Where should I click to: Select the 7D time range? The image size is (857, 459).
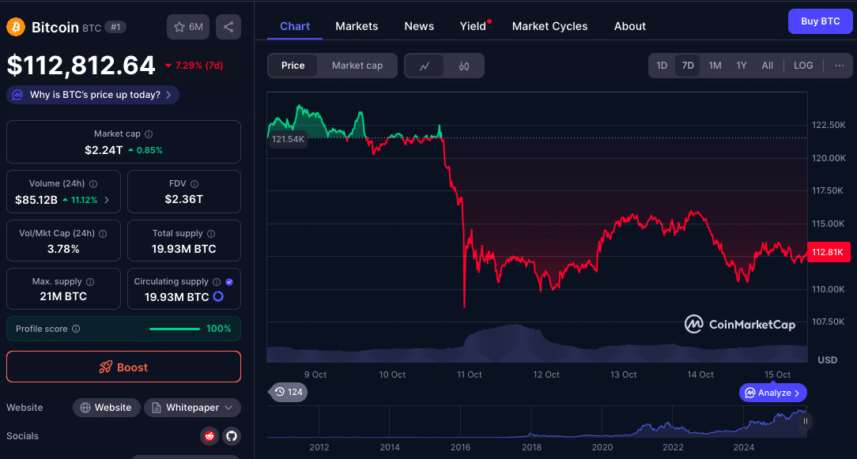tap(688, 66)
